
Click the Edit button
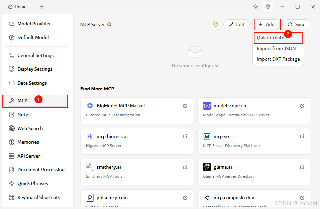236,24
